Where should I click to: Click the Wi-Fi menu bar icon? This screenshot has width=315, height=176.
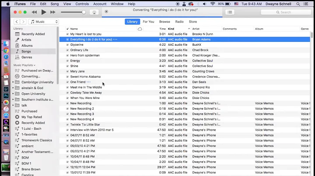click(213, 4)
